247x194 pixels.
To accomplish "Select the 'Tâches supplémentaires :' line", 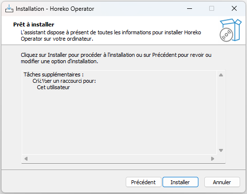I will (54, 74).
